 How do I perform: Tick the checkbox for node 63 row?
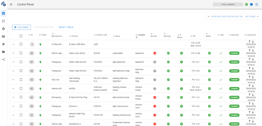tap(21, 89)
